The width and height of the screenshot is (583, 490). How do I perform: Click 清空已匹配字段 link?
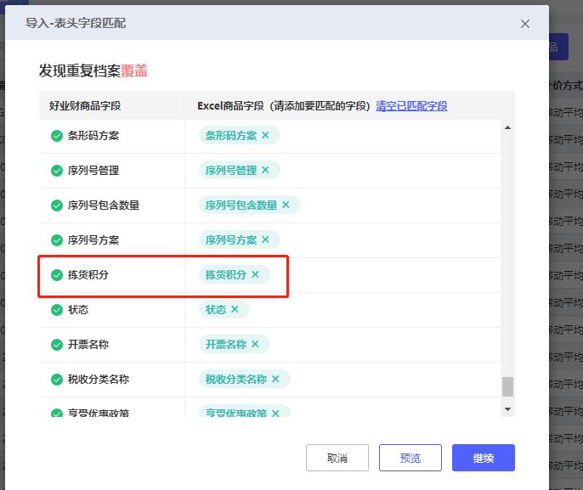(x=411, y=106)
